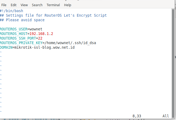Open the Search menu
The image size is (176, 120).
pyautogui.click(x=37, y=5)
